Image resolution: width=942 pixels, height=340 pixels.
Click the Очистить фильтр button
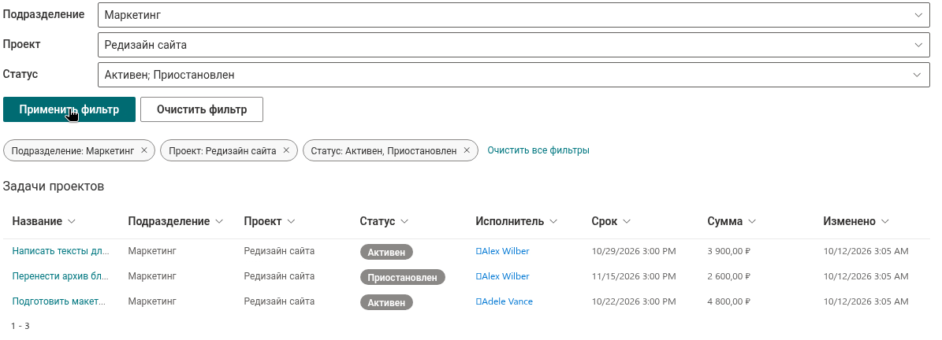point(202,109)
